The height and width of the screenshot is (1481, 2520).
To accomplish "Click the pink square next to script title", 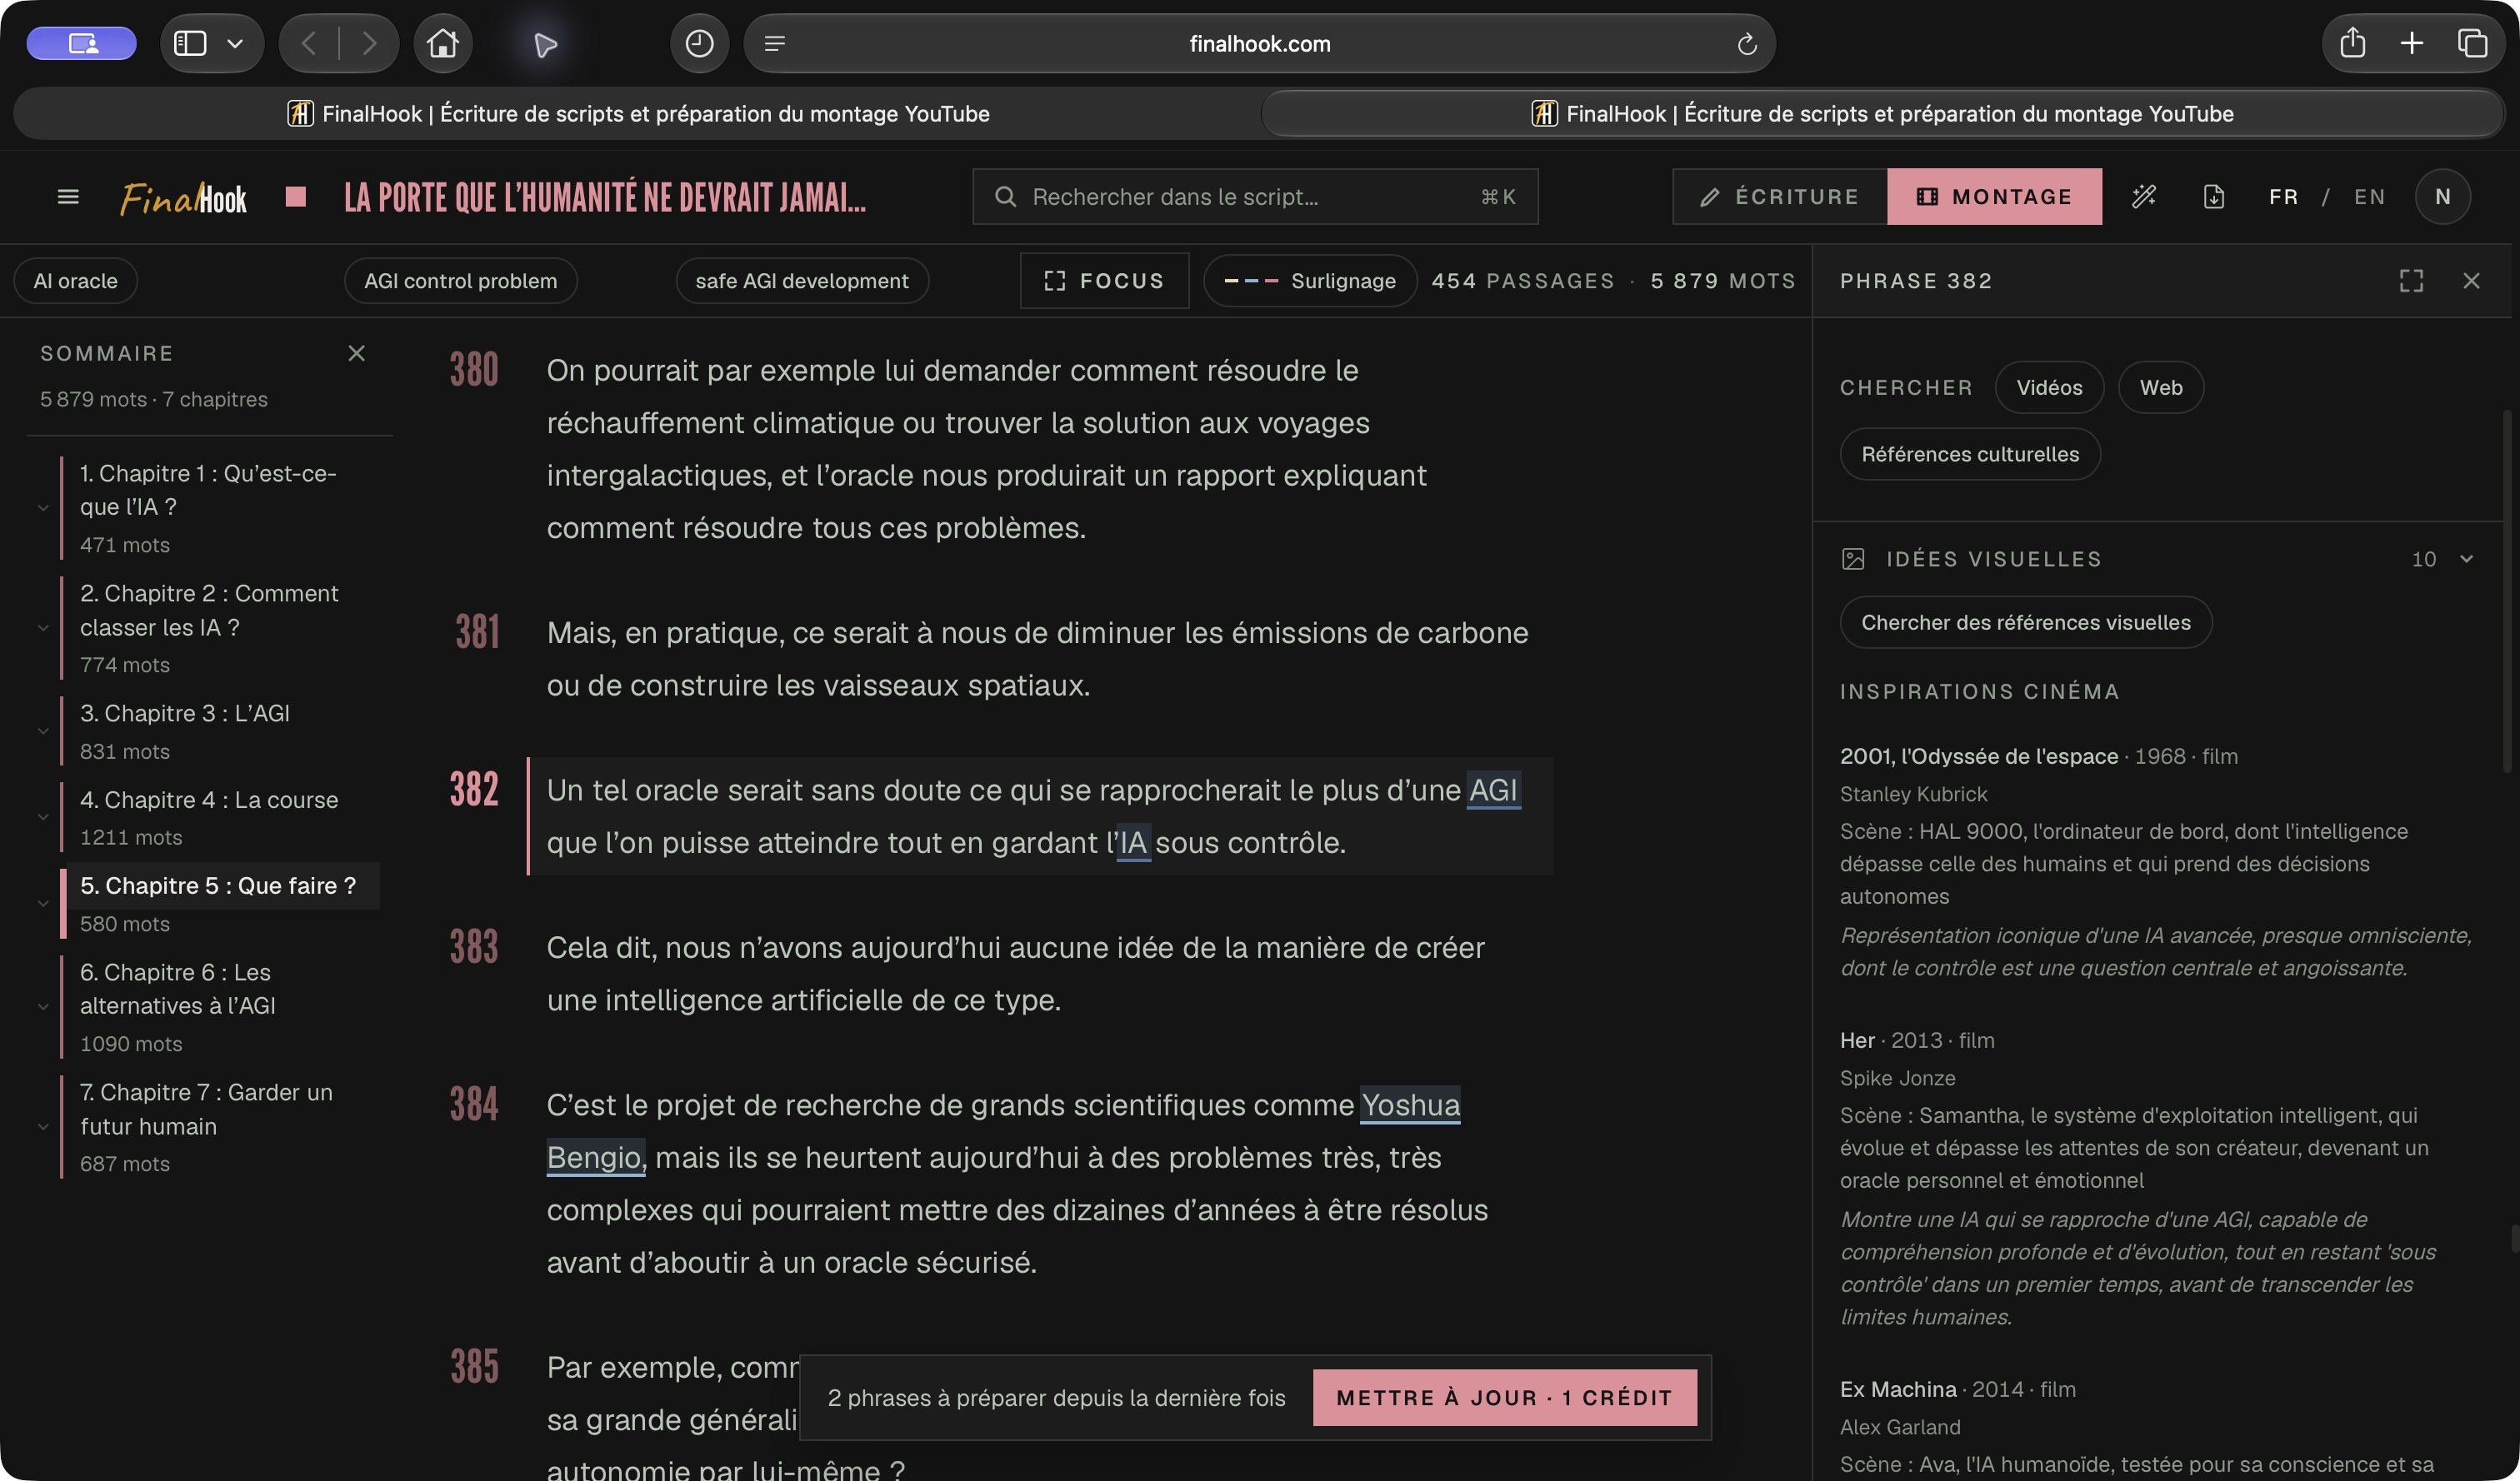I will (295, 197).
